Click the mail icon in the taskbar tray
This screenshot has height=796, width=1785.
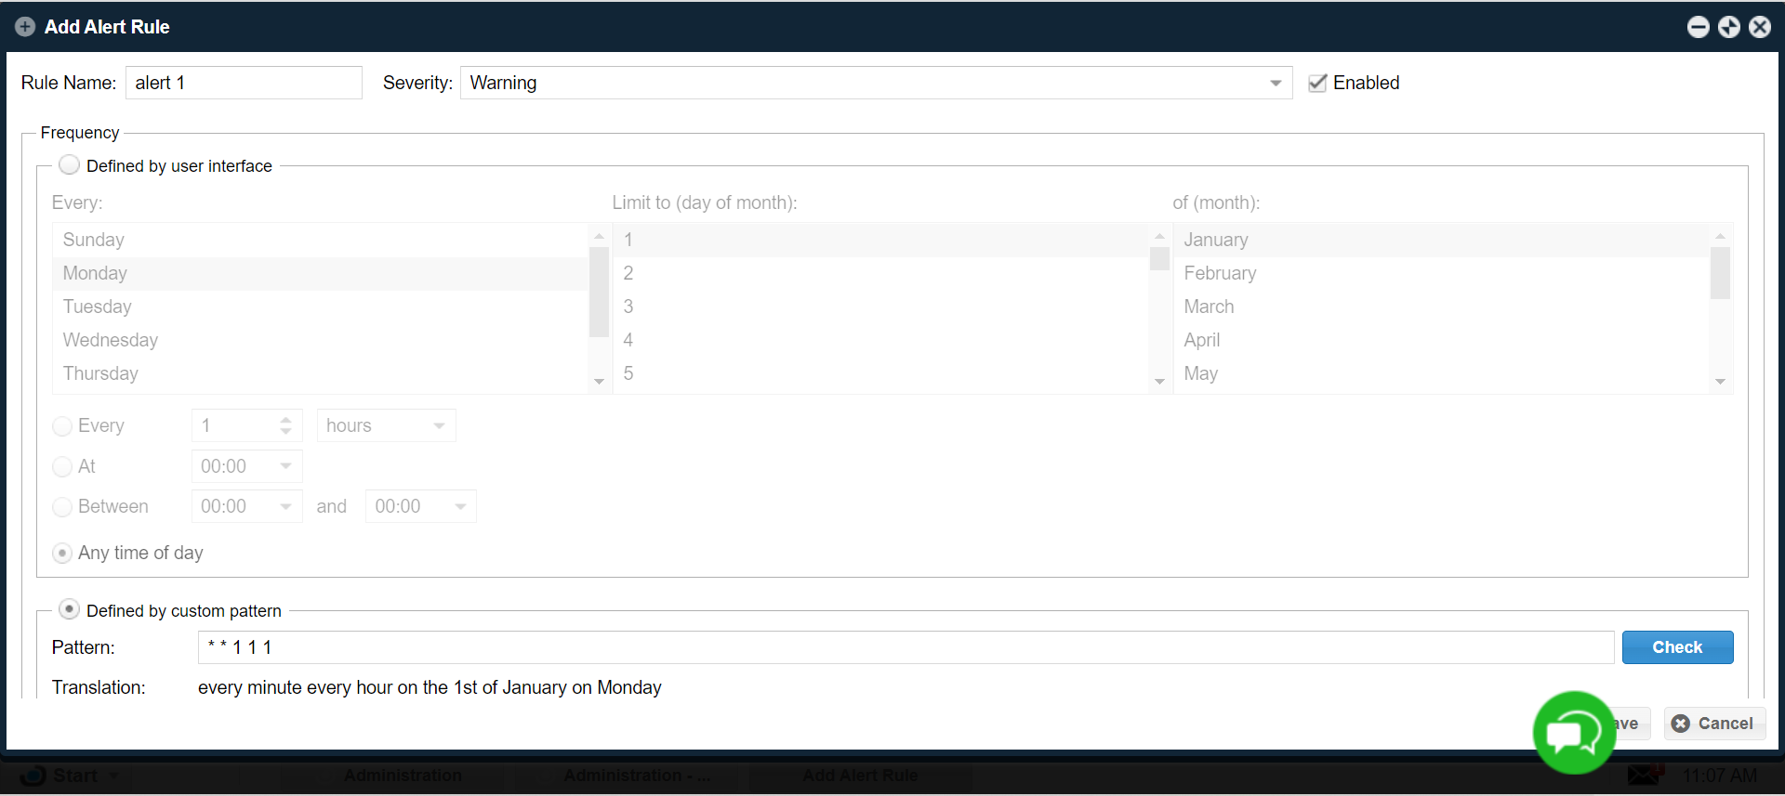click(1644, 775)
